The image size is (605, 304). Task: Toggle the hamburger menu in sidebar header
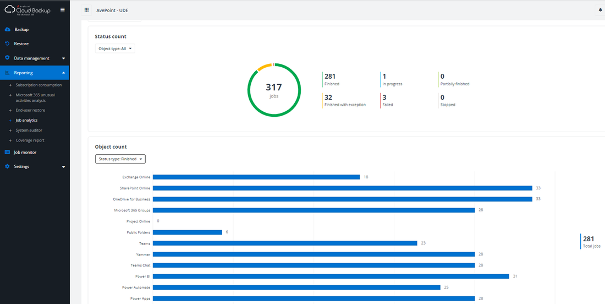pos(63,10)
